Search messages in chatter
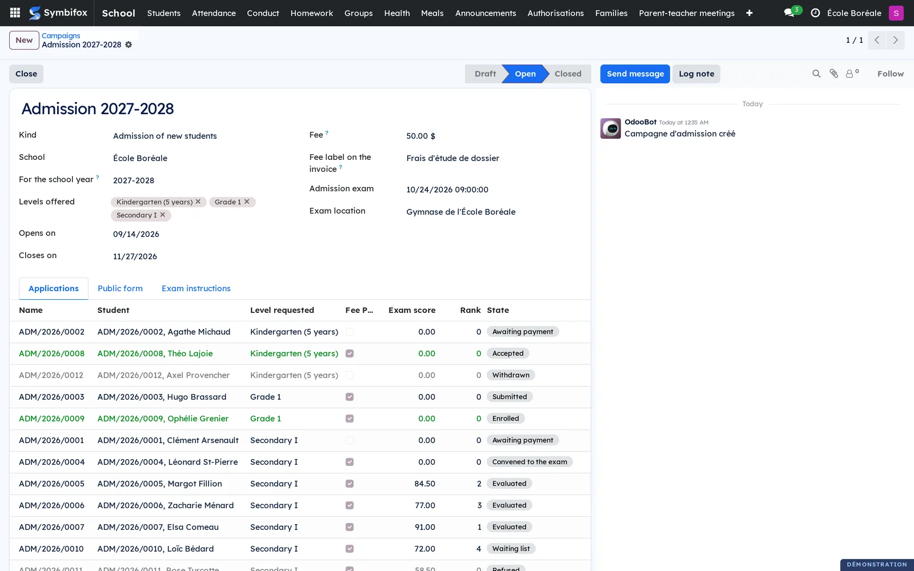This screenshot has height=571, width=914. [x=816, y=74]
